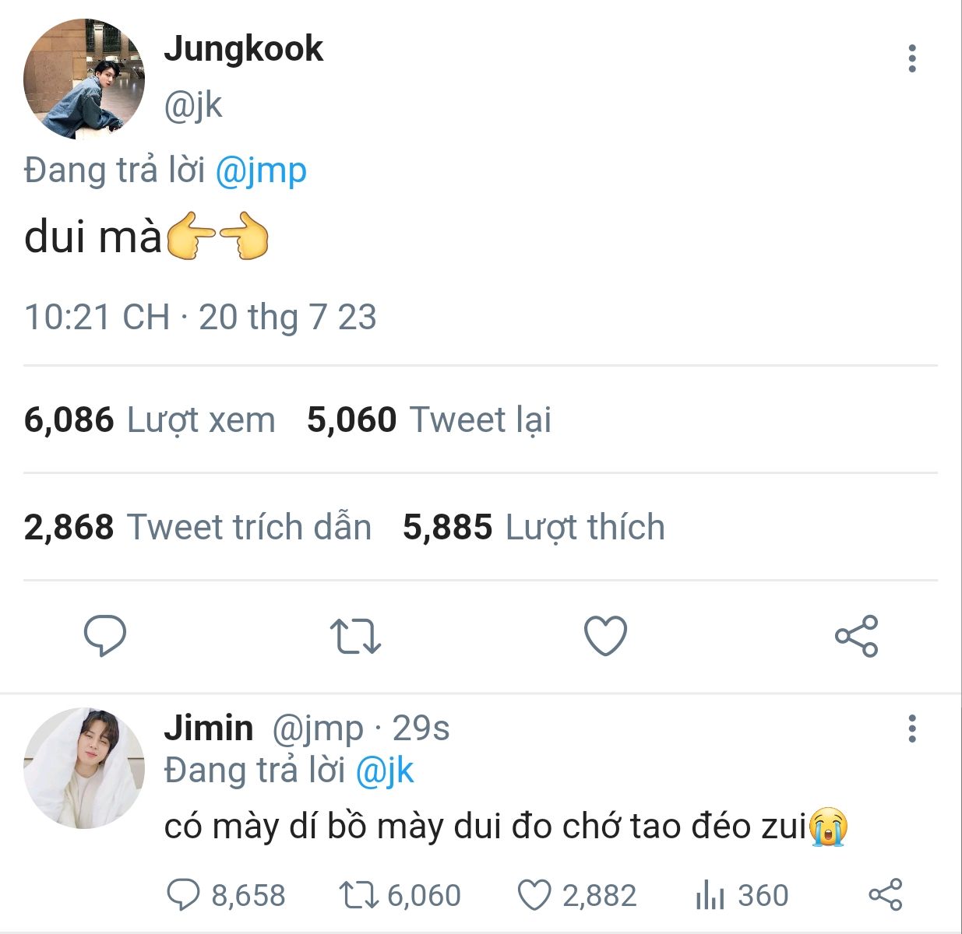
Task: Share Jungkook's main tweet
Action: pos(856,636)
